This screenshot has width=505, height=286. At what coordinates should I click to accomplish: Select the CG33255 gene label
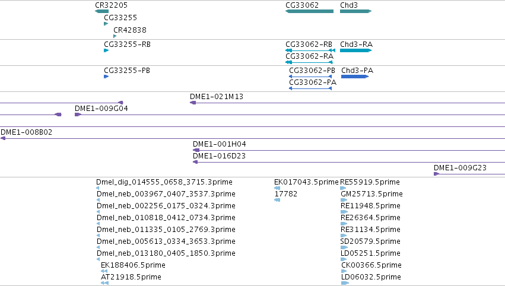(120, 17)
